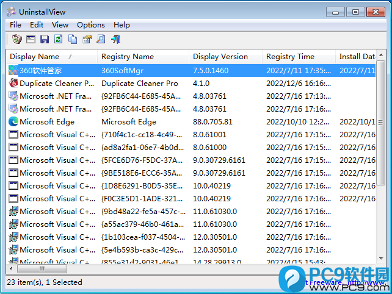Click the Exit door-arrow toolbar icon

[x=115, y=39]
